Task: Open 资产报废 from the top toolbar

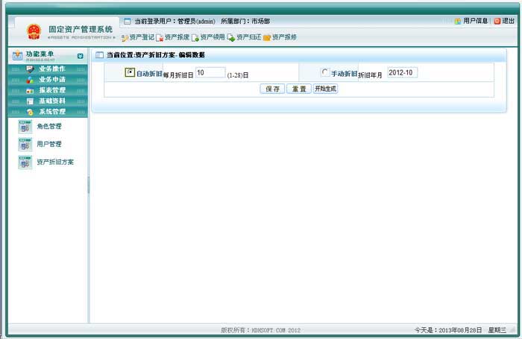Action: click(x=160, y=37)
